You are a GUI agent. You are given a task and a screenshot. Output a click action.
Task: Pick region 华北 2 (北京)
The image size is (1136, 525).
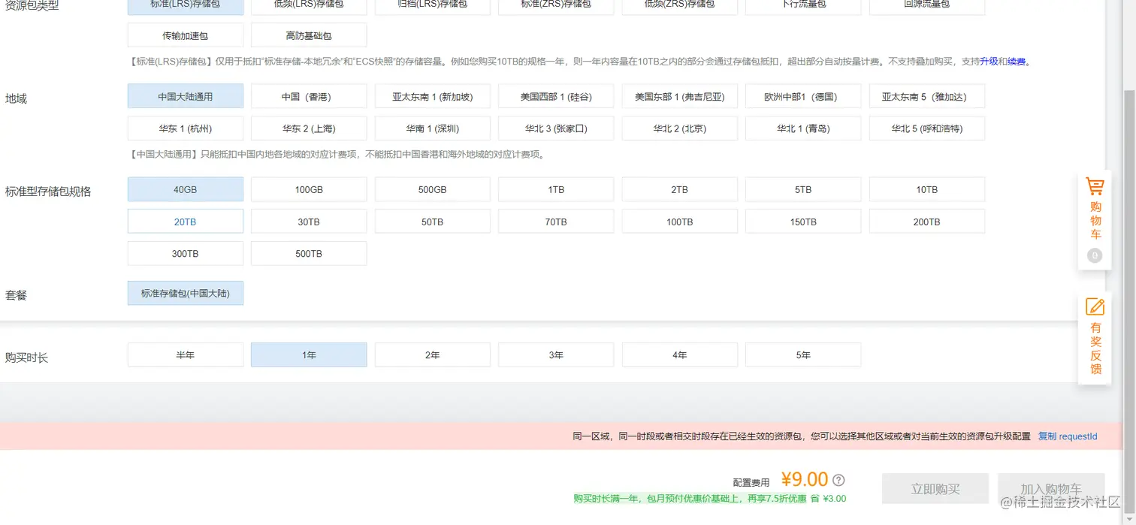click(680, 128)
